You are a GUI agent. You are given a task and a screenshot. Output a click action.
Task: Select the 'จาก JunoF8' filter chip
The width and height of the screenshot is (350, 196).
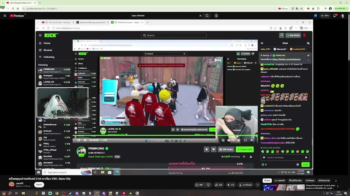click(279, 180)
